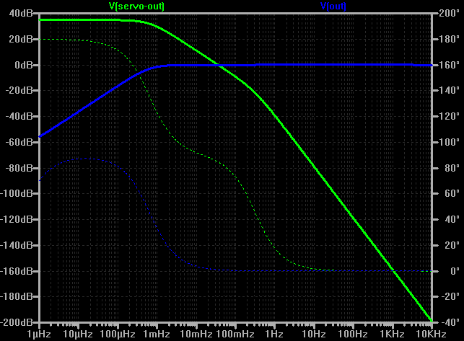
Task: Click the 100Hz frequency axis label
Action: pos(353,335)
